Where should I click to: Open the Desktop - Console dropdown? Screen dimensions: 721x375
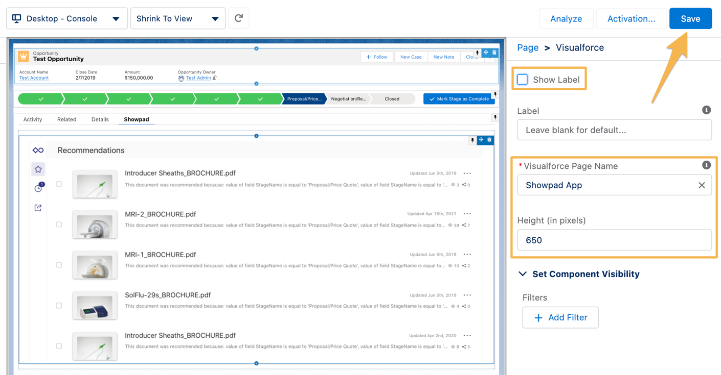(66, 18)
